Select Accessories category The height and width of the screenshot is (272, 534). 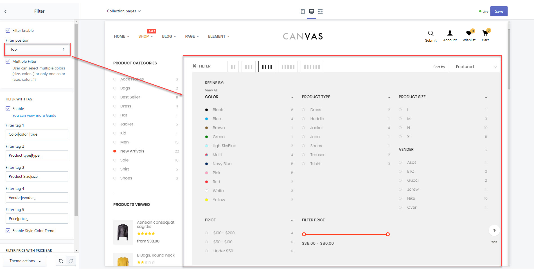(x=132, y=79)
